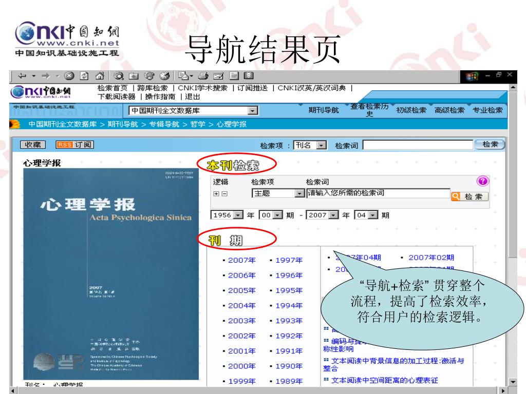Click the 心理学报 journal cover image
The width and height of the screenshot is (526, 394).
click(x=111, y=274)
